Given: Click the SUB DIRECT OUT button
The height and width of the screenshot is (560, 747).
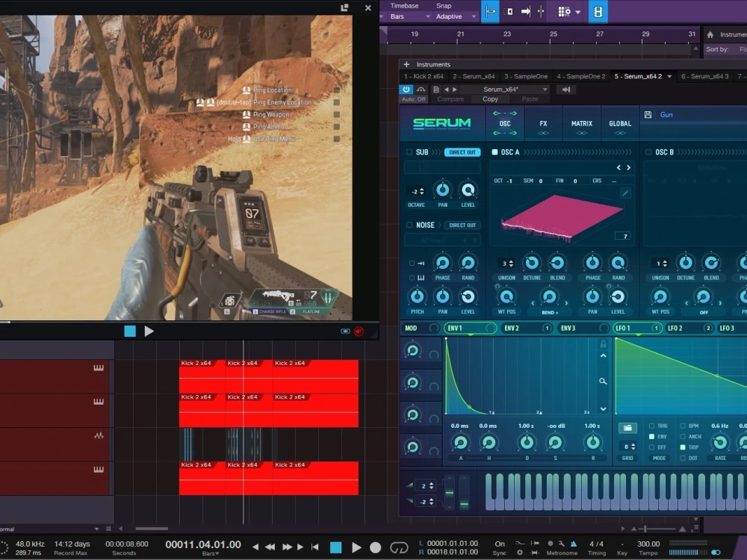Looking at the screenshot, I should 462,152.
